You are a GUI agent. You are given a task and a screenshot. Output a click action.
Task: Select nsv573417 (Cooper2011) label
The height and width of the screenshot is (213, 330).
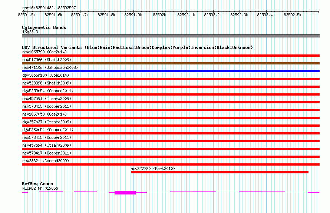tap(47, 153)
